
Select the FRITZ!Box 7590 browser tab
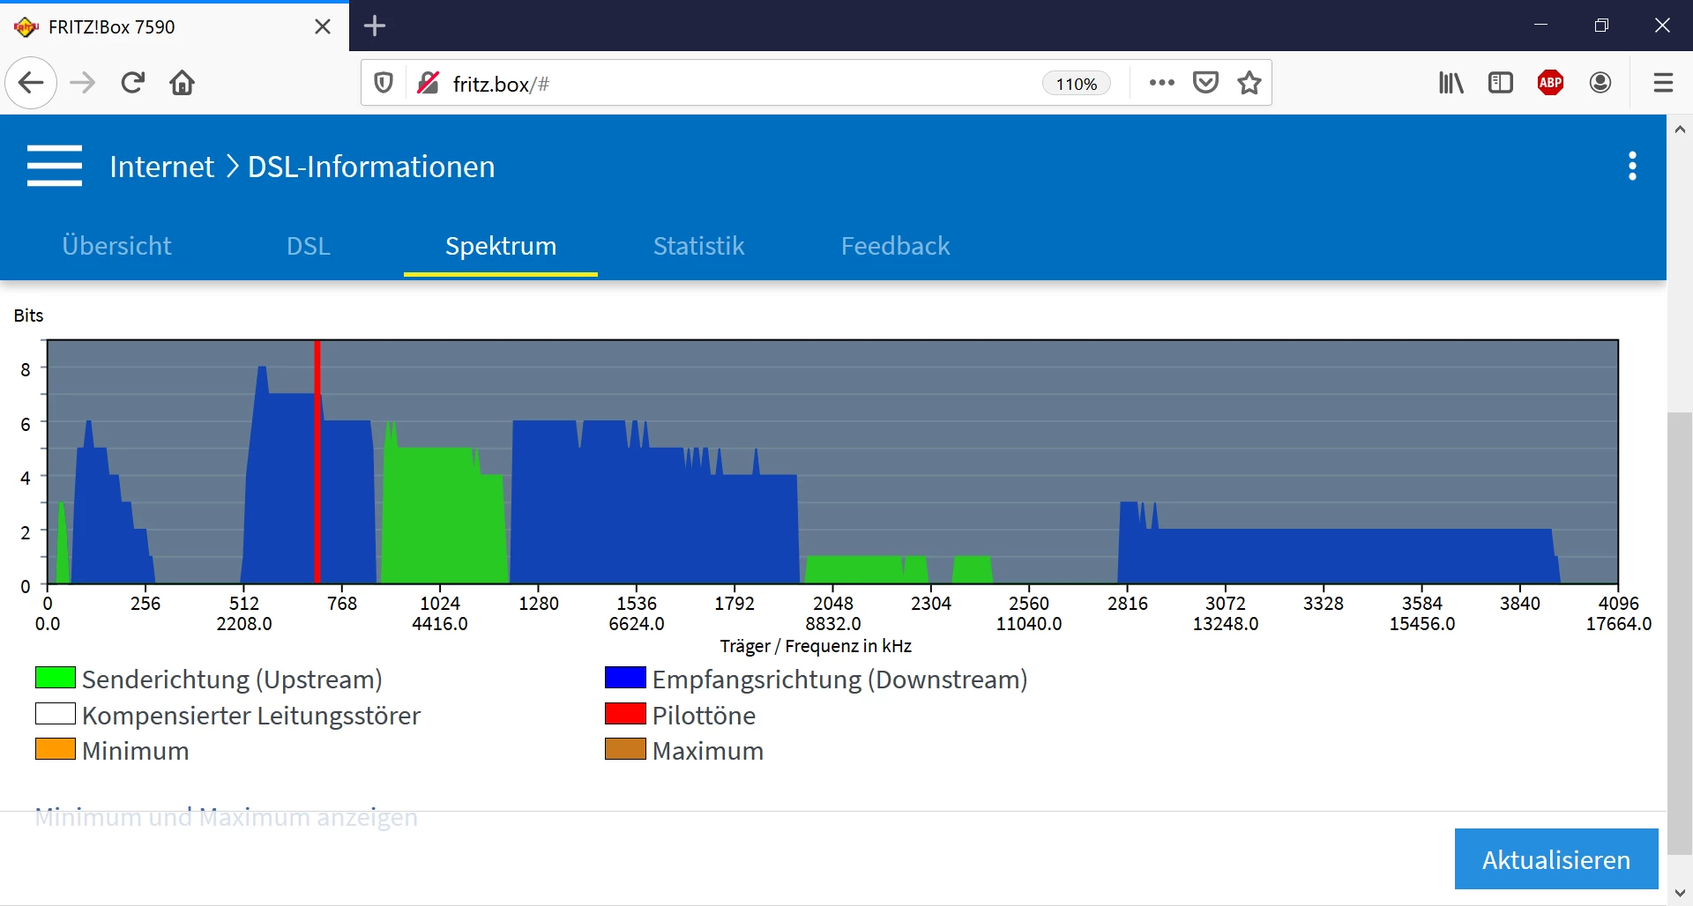[175, 26]
